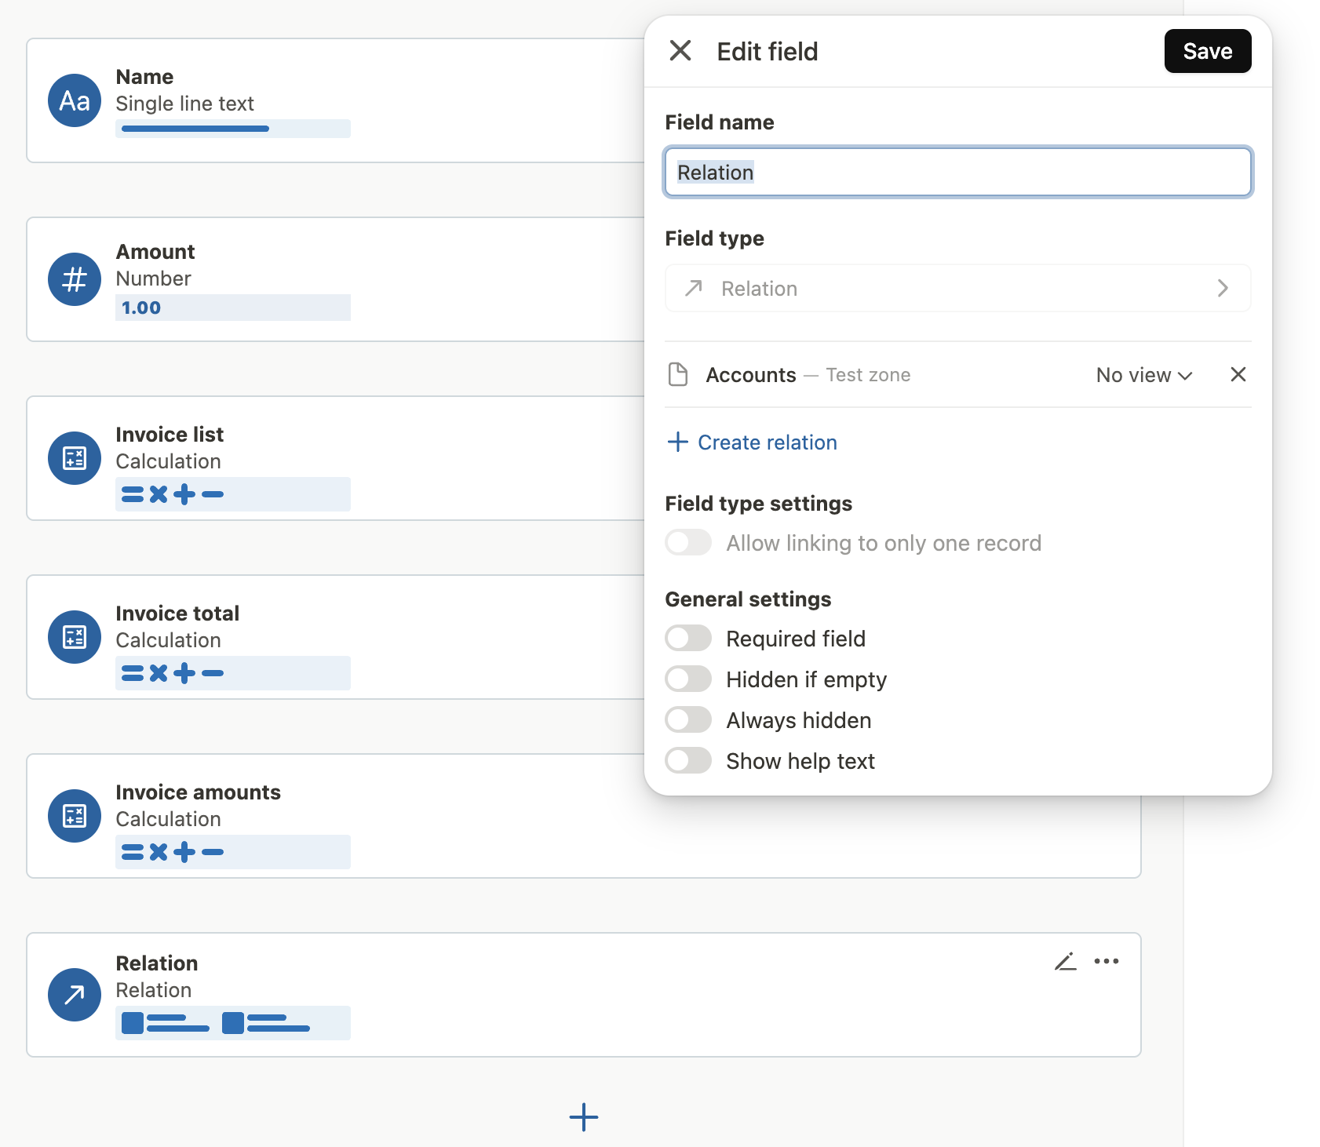Select the Invoice amounts field title

(x=198, y=792)
